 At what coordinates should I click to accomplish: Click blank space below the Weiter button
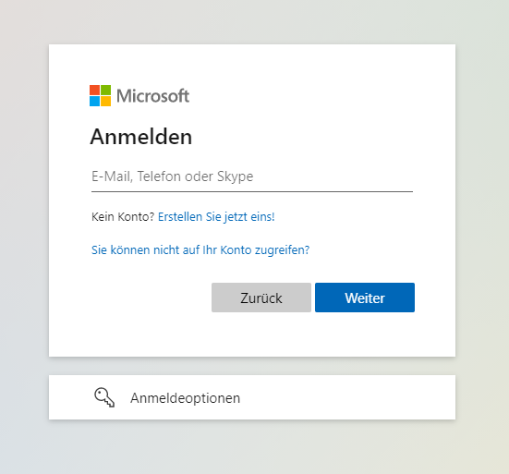(365, 334)
